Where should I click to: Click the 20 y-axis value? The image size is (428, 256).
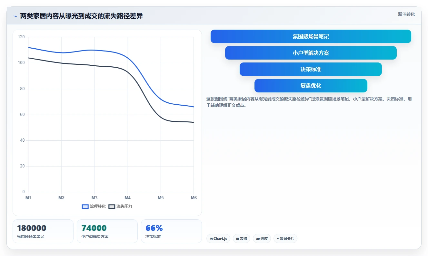[x=22, y=166]
